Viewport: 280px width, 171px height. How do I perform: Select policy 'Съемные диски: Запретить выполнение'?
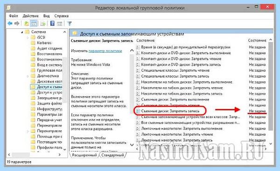[x=175, y=100]
